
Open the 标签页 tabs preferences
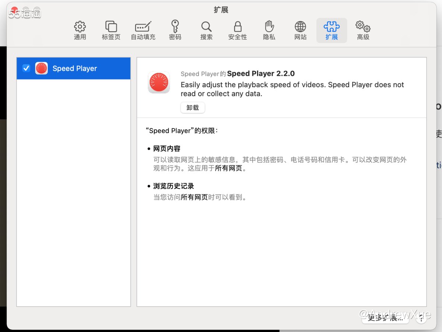tap(111, 31)
